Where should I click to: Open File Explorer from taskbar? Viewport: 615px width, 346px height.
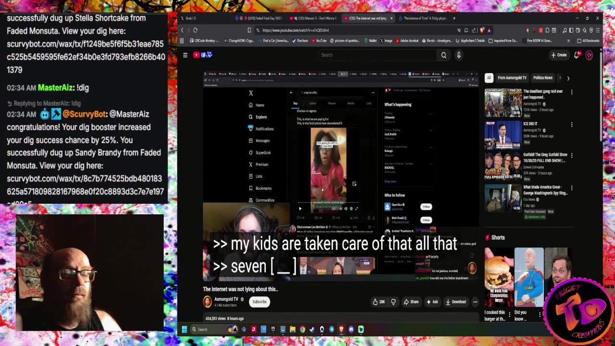point(293,329)
